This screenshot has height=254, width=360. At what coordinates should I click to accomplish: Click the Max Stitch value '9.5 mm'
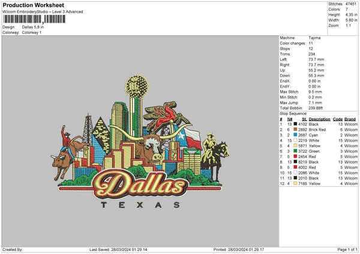tap(315, 92)
